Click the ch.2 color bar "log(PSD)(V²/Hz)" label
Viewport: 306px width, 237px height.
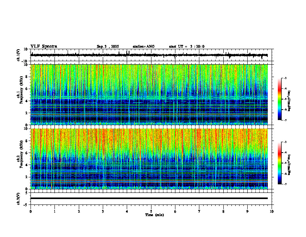(x=289, y=165)
